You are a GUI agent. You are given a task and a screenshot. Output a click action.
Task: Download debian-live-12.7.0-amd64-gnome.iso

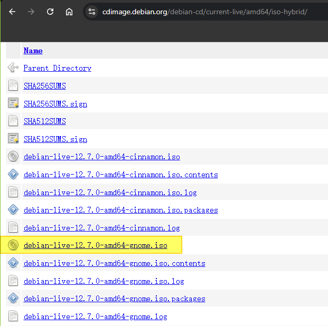point(96,245)
